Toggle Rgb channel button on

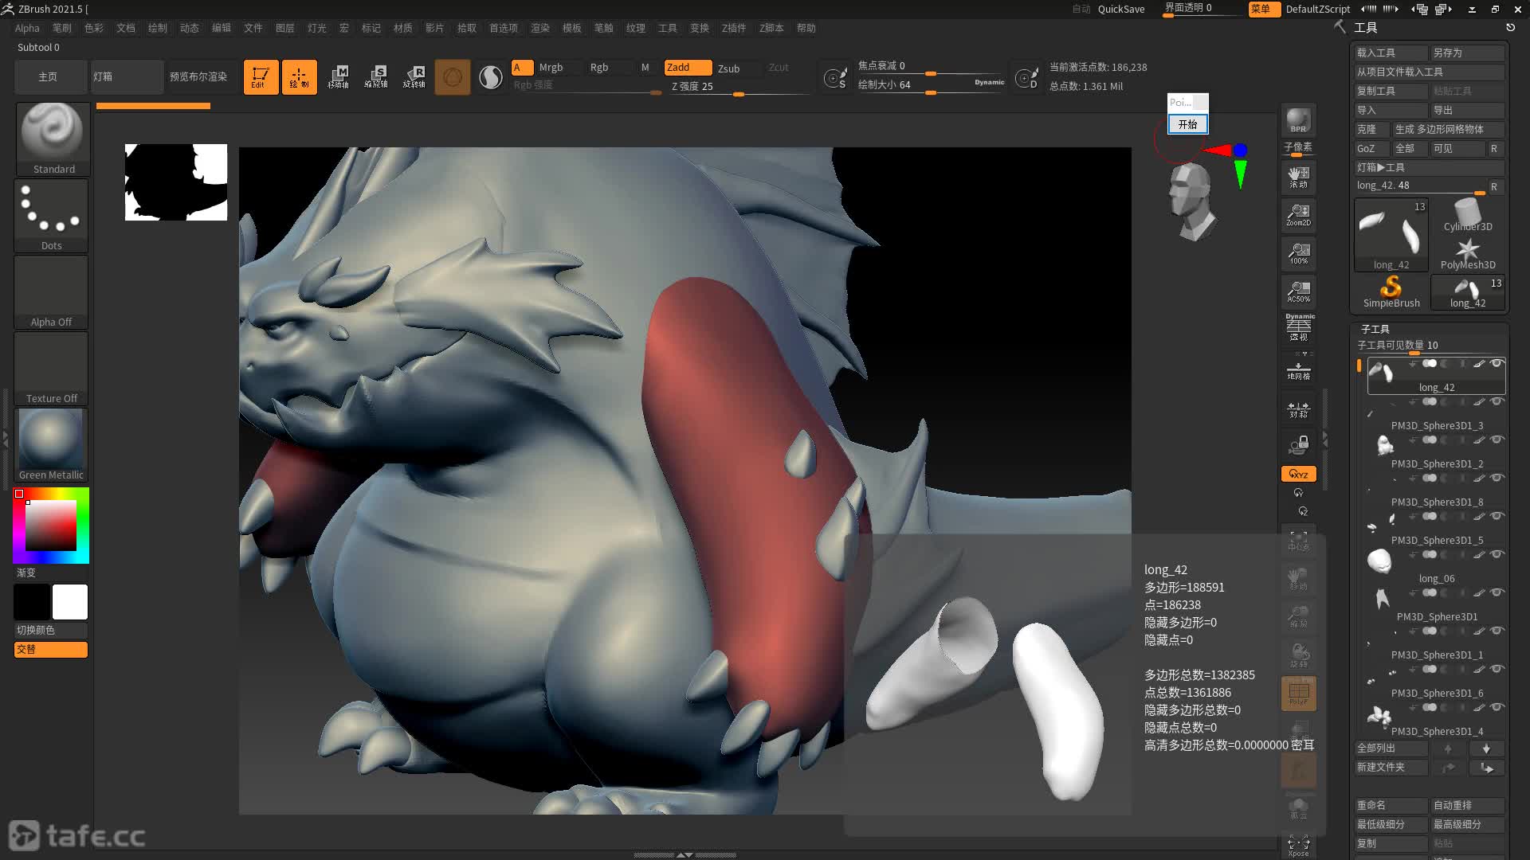pyautogui.click(x=598, y=66)
